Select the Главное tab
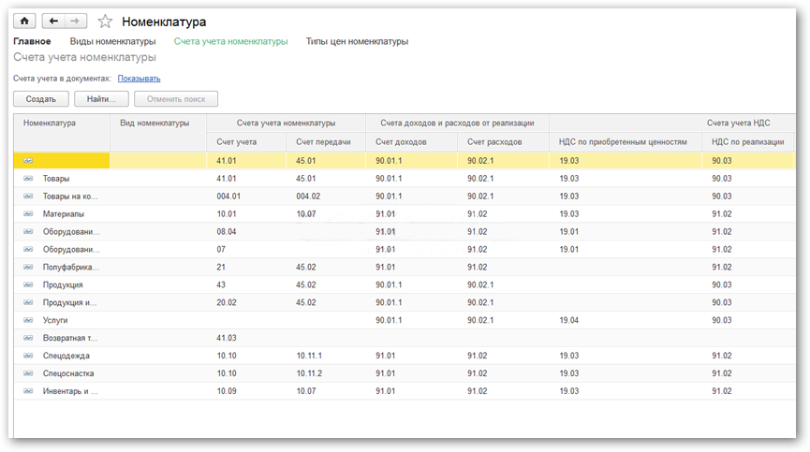Screen dimensions: 810x452 coord(32,41)
